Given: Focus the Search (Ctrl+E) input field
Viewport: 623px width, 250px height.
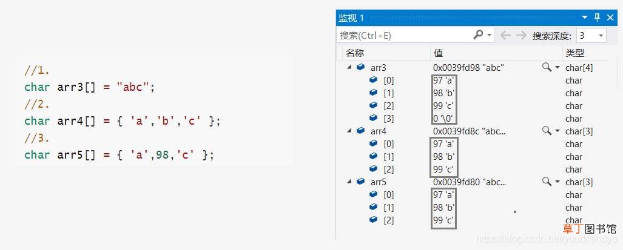Looking at the screenshot, I should (x=405, y=35).
